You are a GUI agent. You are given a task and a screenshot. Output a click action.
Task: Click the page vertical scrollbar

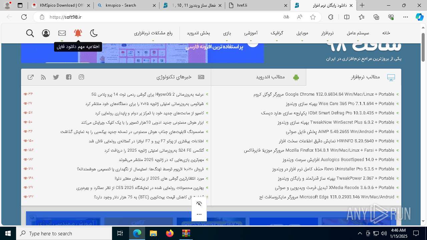click(423, 47)
